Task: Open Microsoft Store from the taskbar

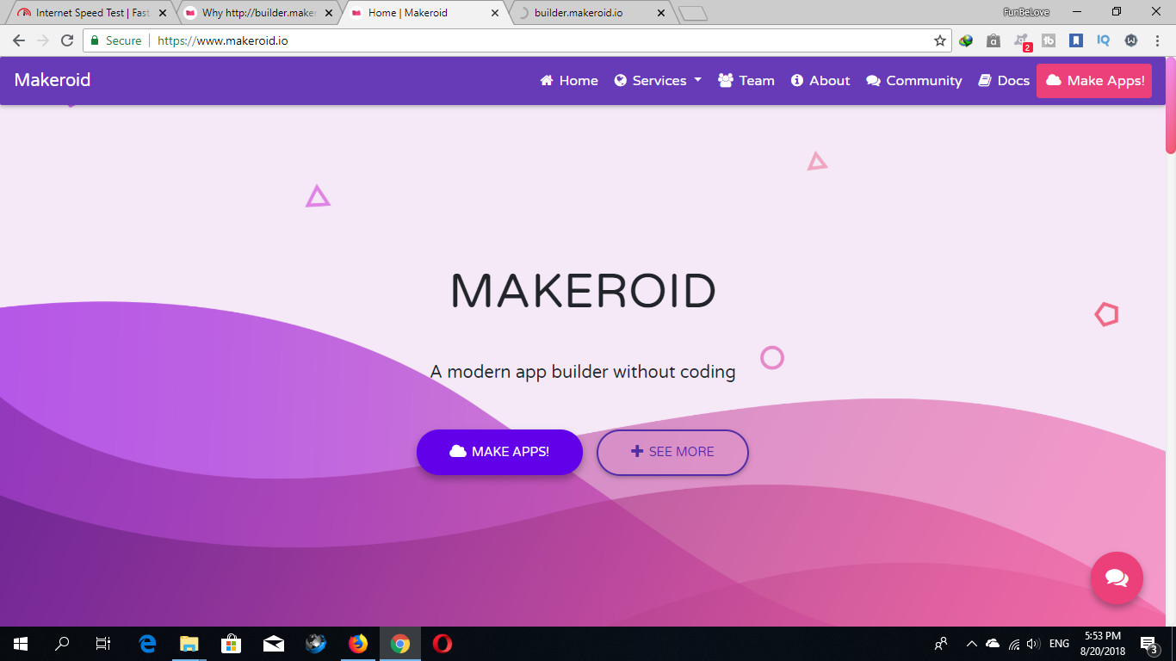Action: 231,644
